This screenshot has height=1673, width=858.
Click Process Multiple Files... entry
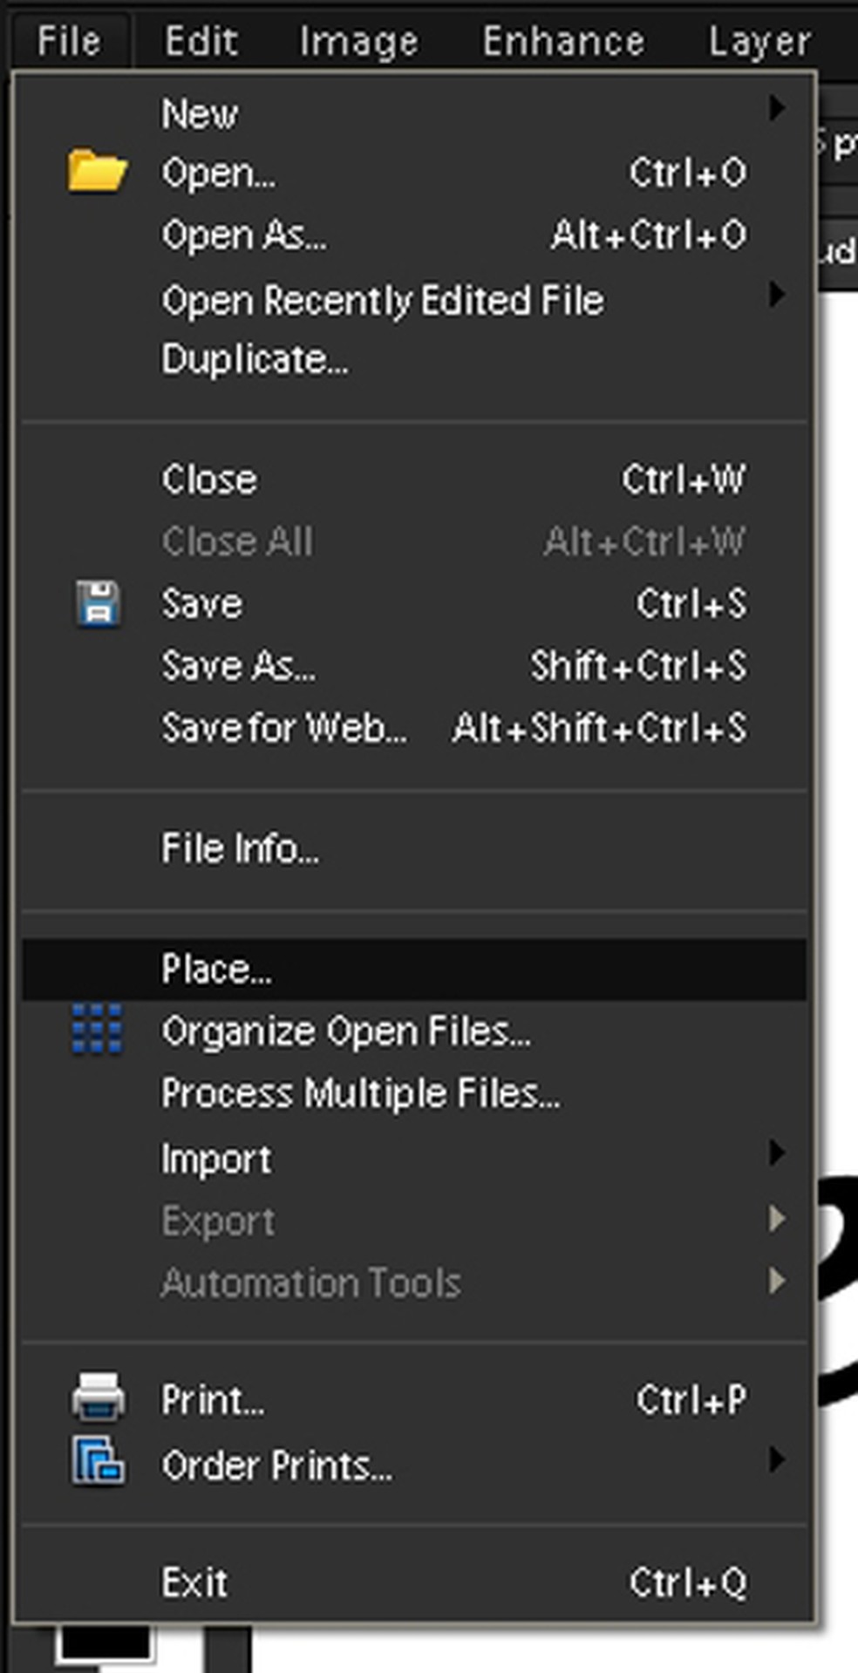click(360, 1093)
